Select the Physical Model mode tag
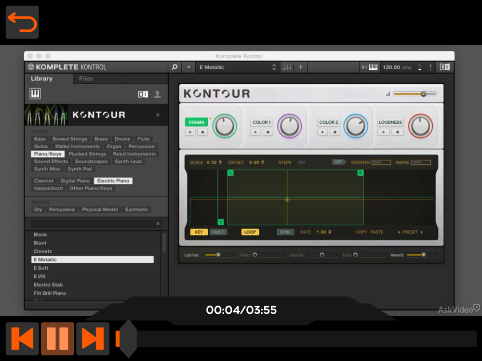 point(100,209)
